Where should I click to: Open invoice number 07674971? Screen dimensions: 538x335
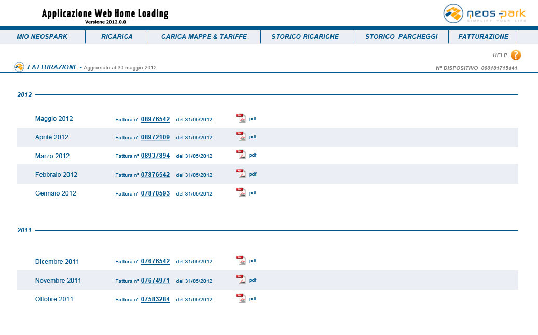pos(156,281)
